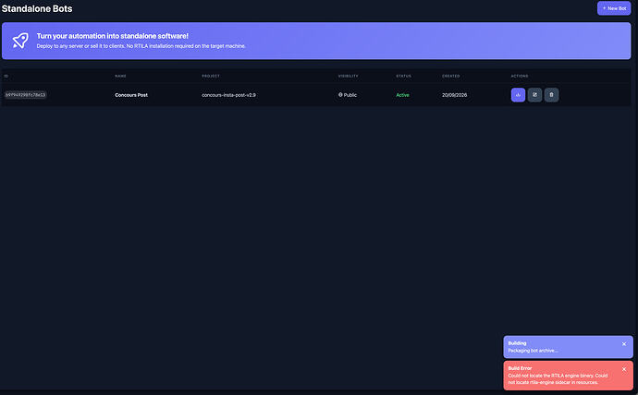Screen dimensions: 638x395
Task: Close the Build Error notification
Action: [x=624, y=369]
